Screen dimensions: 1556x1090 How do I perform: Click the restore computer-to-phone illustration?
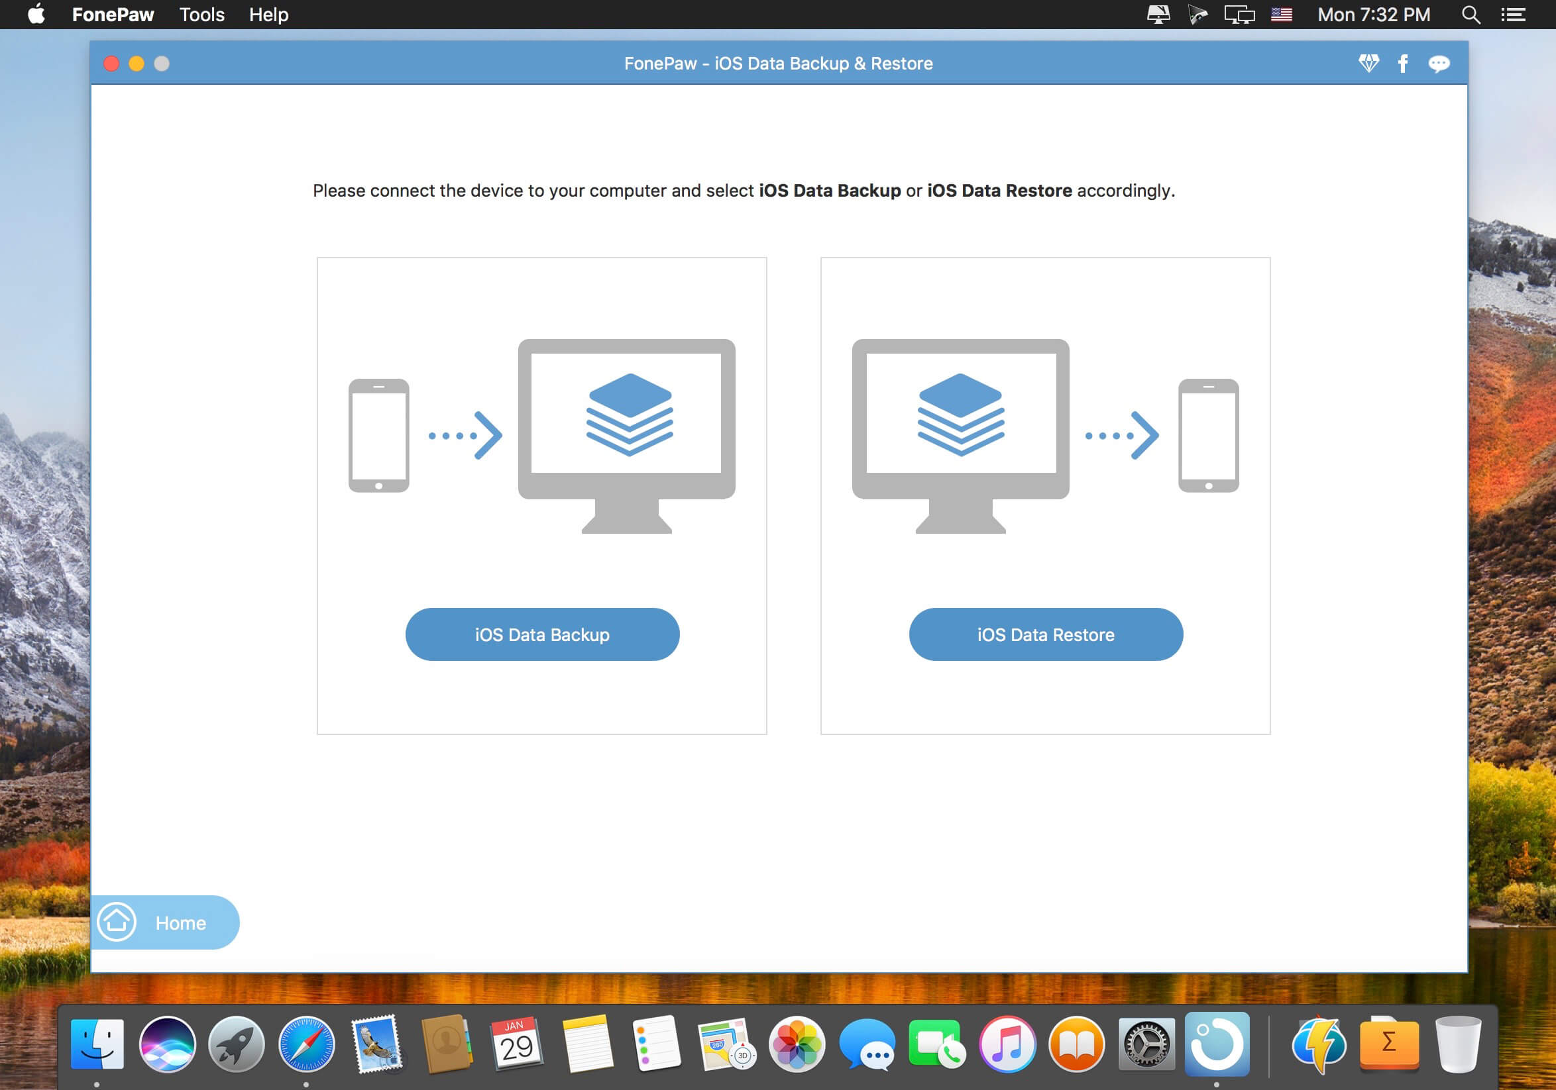coord(1046,435)
